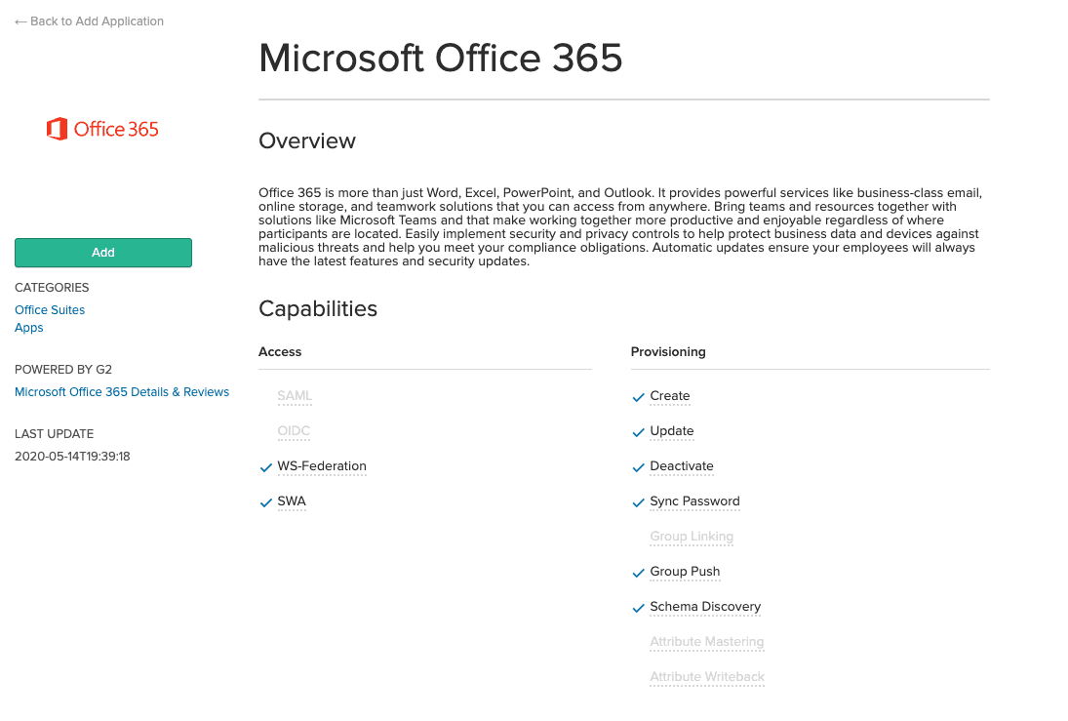The width and height of the screenshot is (1068, 721).
Task: Click the checkmark beside Update
Action: coord(638,433)
